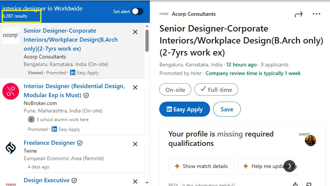Open Interior Designer Residential Design job
The width and height of the screenshot is (330, 186).
[74, 86]
